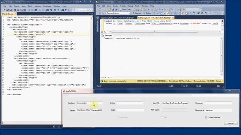Toggle visible paragraph marks in TextPad

[x=58, y=10]
